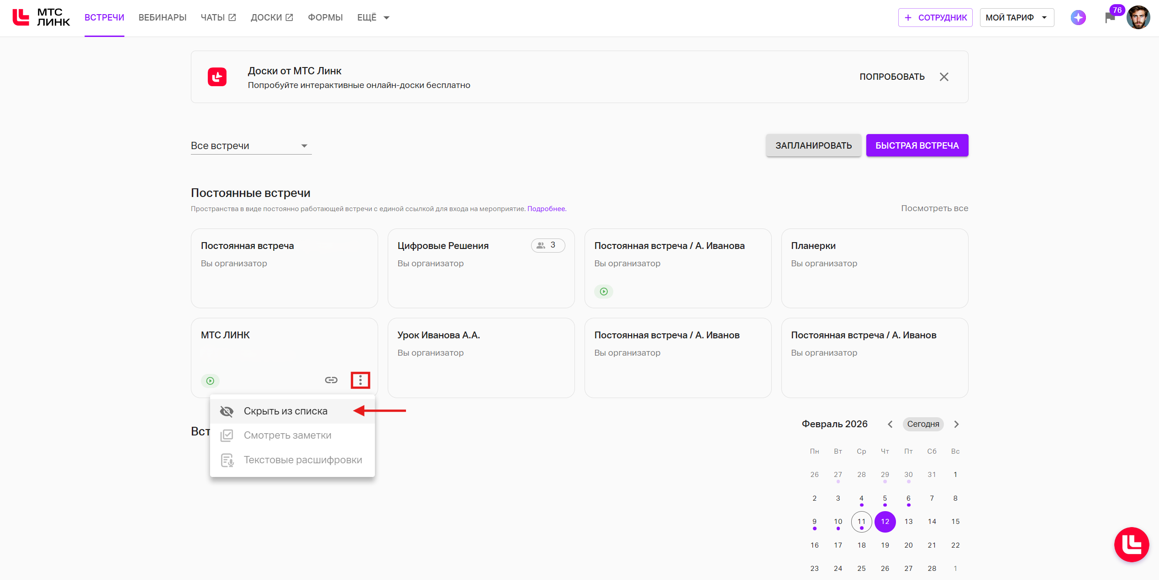This screenshot has height=580, width=1159.
Task: Follow the Подробнее link
Action: pyautogui.click(x=547, y=209)
